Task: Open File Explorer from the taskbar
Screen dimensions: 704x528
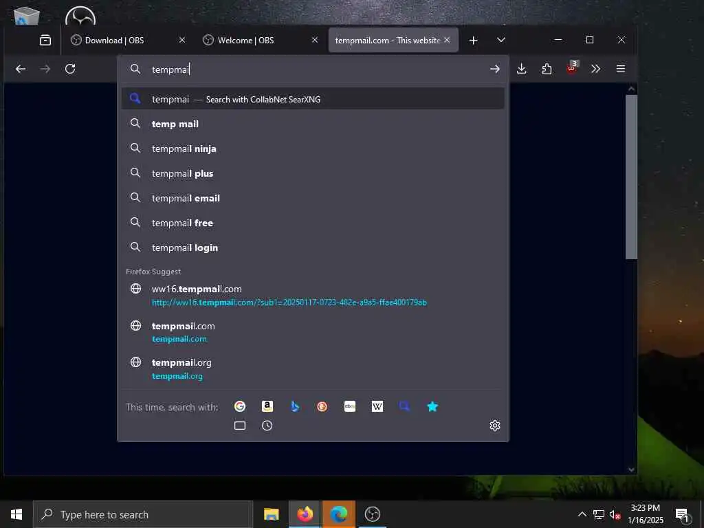Action: coord(271,514)
